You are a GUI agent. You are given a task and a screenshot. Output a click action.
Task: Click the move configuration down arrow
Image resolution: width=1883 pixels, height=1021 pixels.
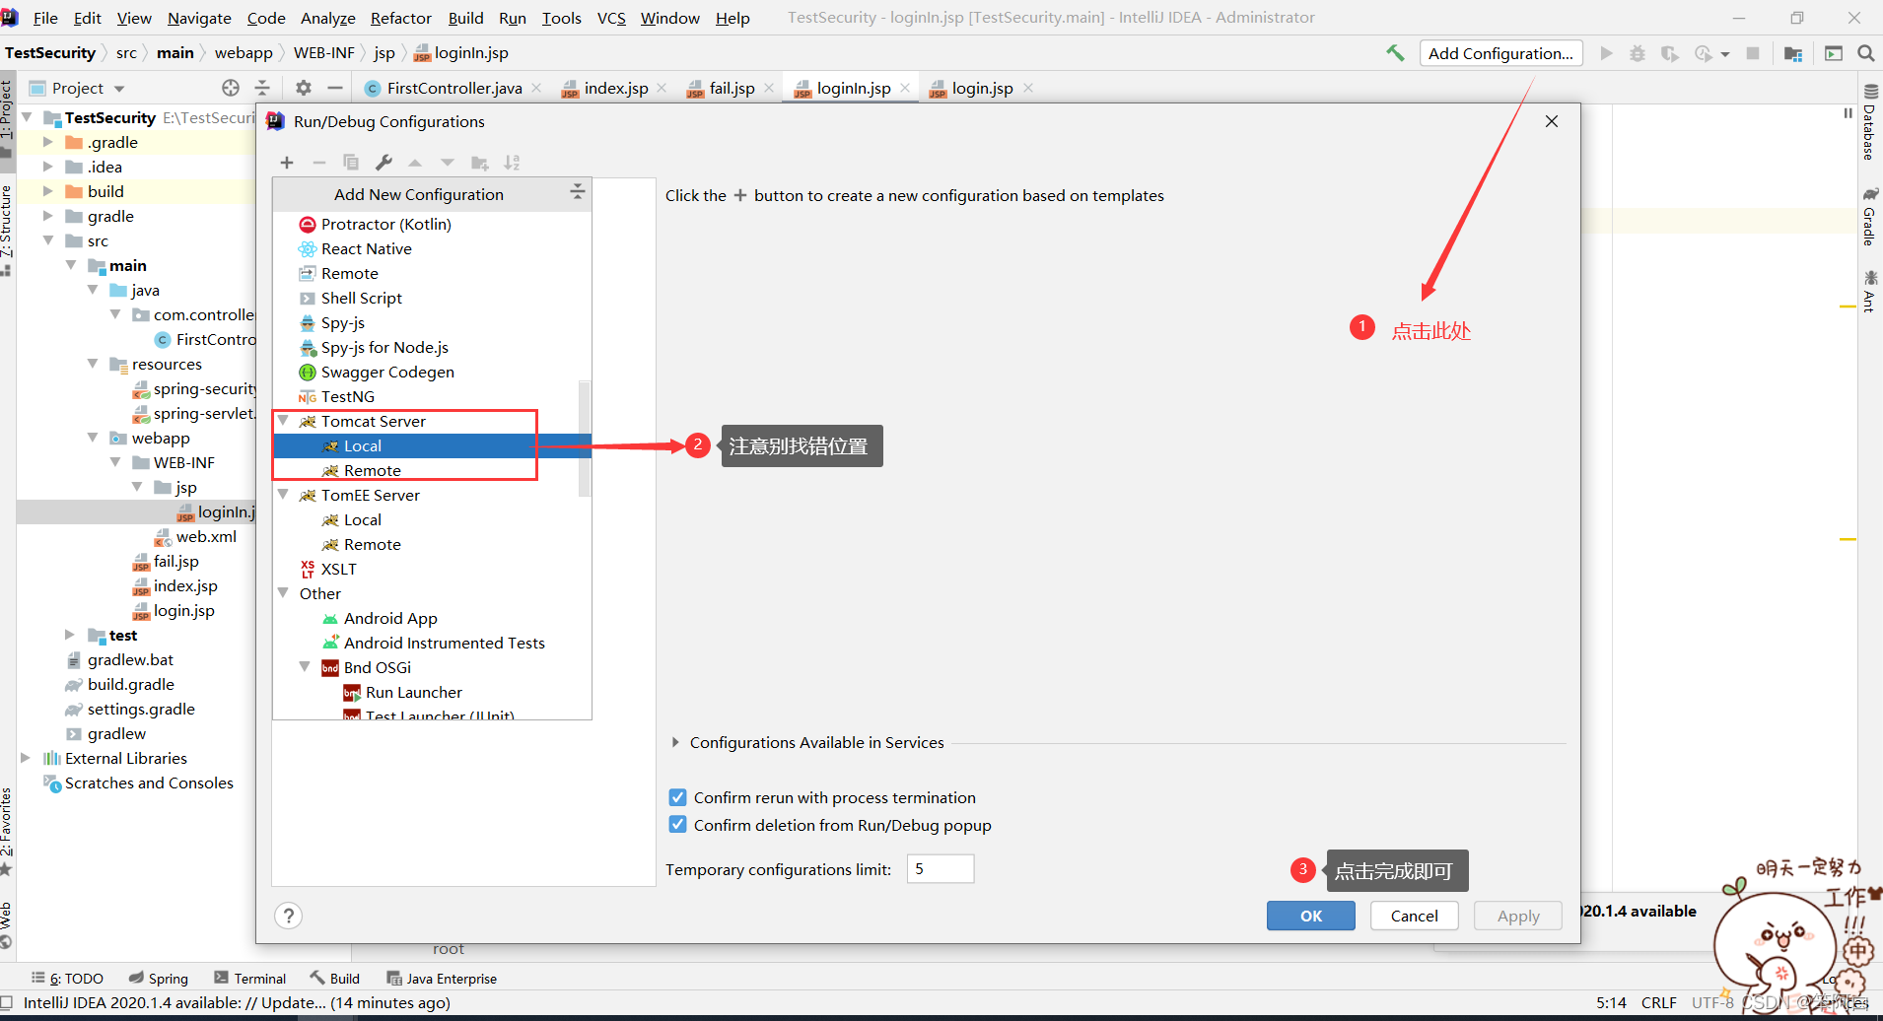pos(448,163)
